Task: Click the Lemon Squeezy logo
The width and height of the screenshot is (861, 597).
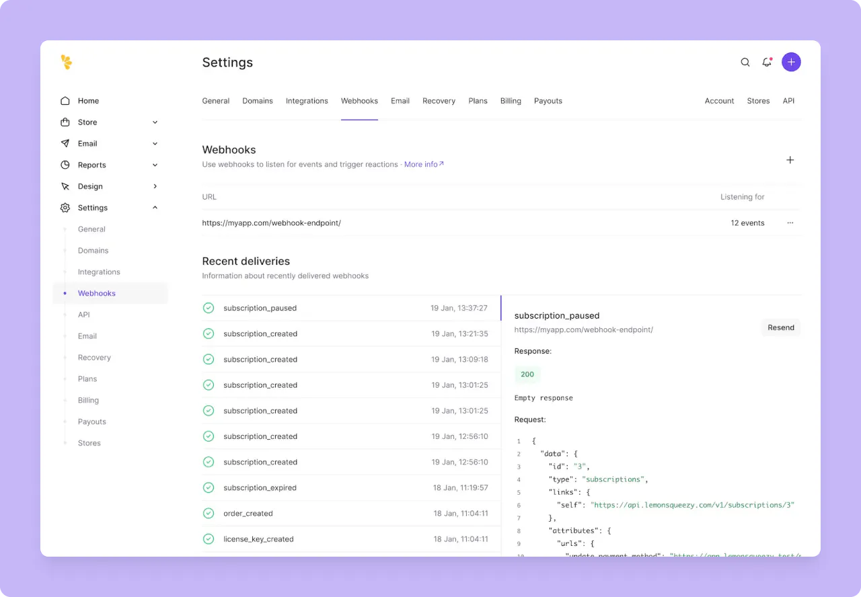Action: point(66,62)
